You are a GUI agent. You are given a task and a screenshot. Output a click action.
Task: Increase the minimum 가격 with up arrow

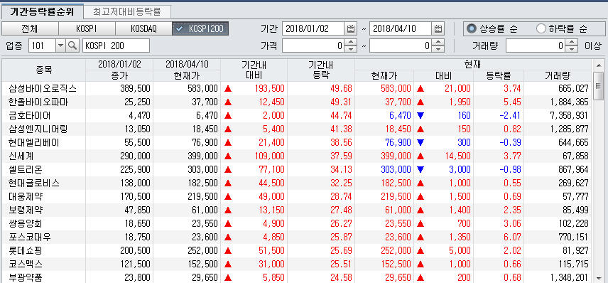(351, 43)
